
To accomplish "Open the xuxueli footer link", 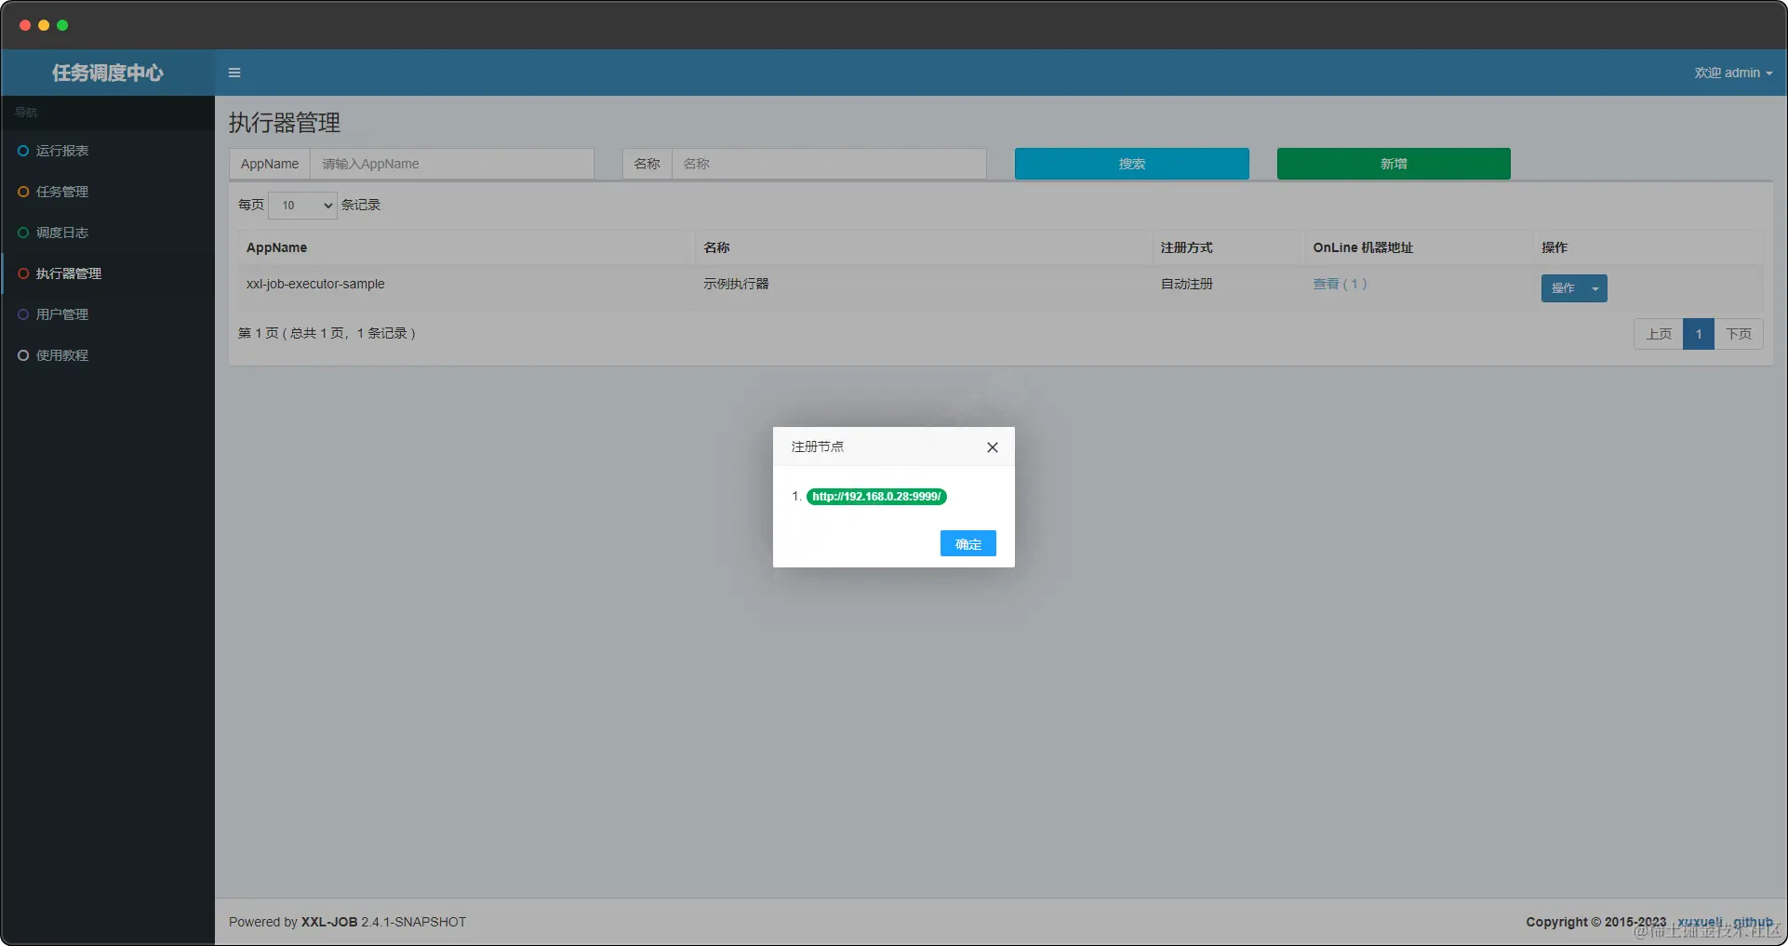I will [x=1700, y=922].
